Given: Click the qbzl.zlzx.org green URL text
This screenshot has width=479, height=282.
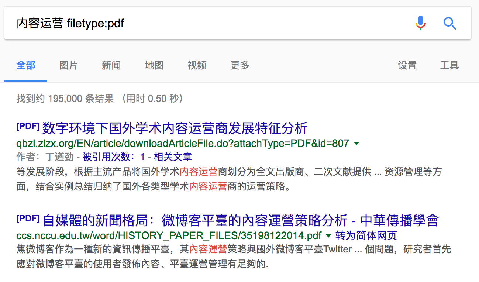Looking at the screenshot, I should click(183, 143).
